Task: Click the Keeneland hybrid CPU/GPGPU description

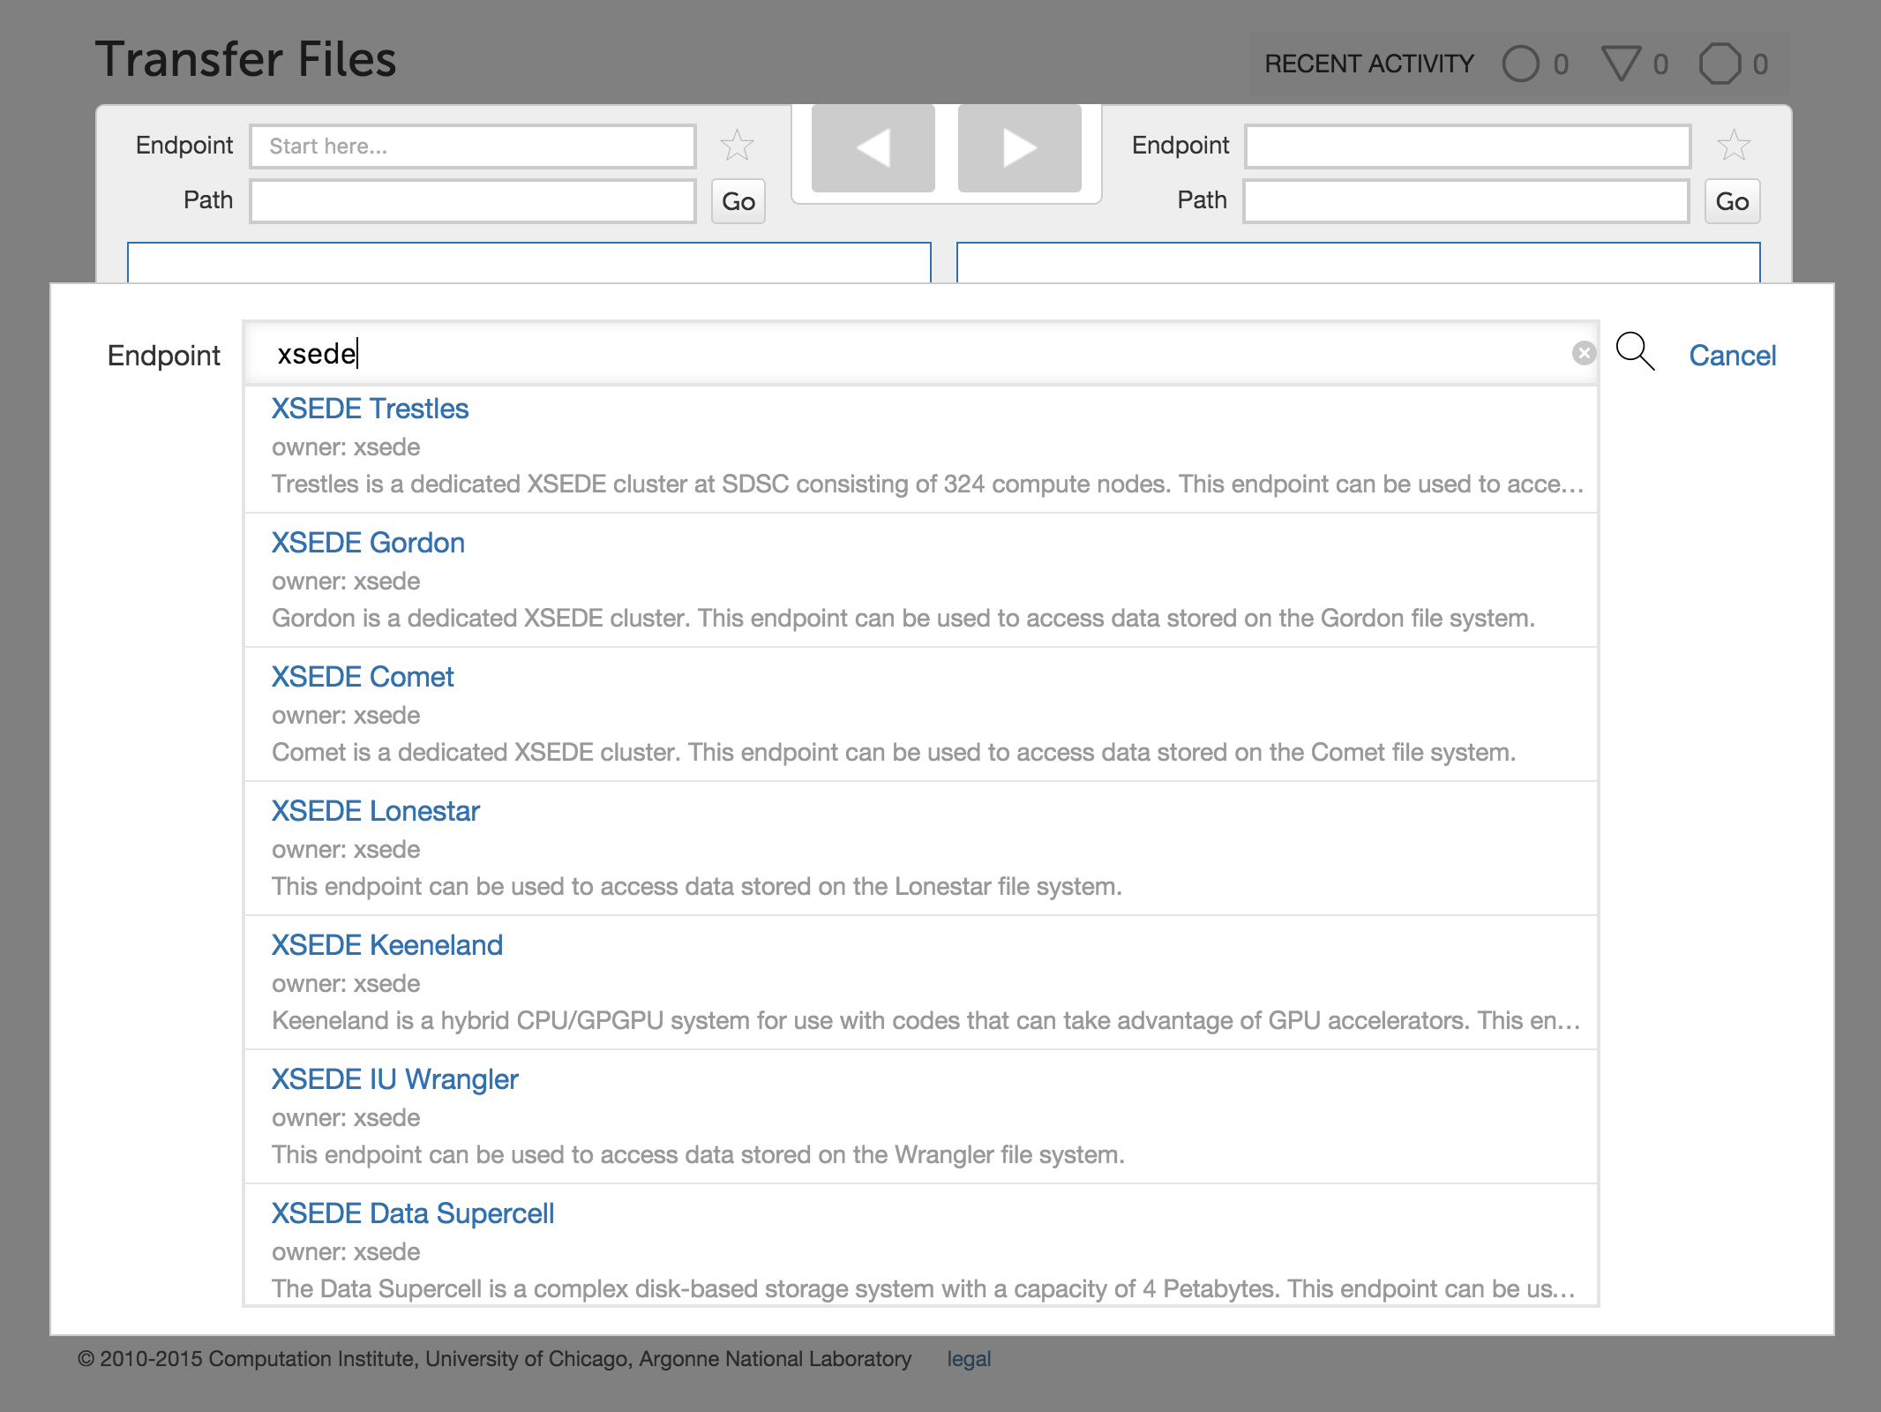Action: [926, 1021]
